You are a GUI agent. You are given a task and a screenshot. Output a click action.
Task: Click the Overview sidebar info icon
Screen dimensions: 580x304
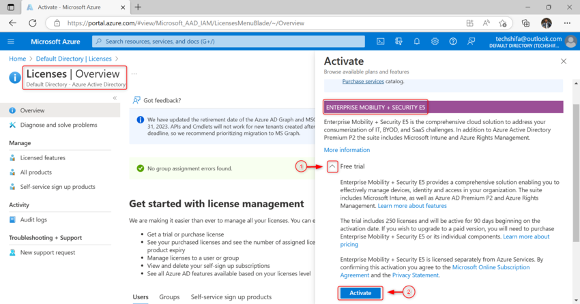(x=12, y=110)
